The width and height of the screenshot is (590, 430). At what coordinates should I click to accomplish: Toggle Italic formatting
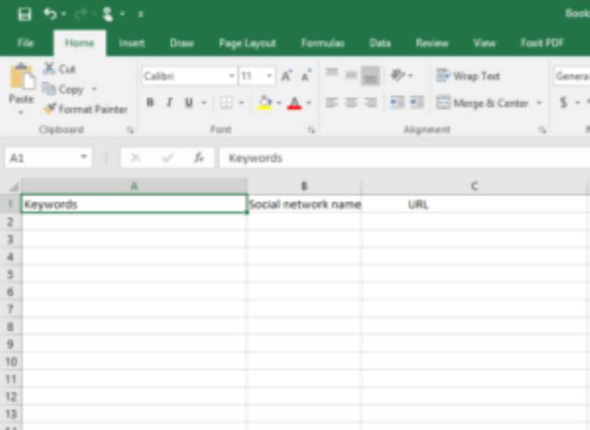[x=169, y=103]
